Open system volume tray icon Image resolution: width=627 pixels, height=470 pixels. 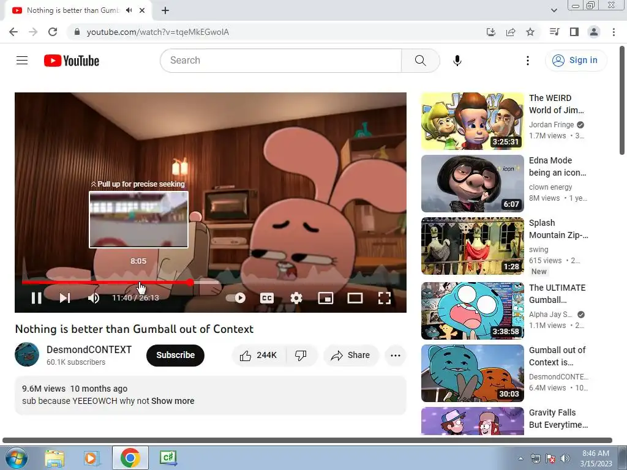coord(565,458)
